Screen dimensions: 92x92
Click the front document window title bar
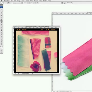click(36, 27)
